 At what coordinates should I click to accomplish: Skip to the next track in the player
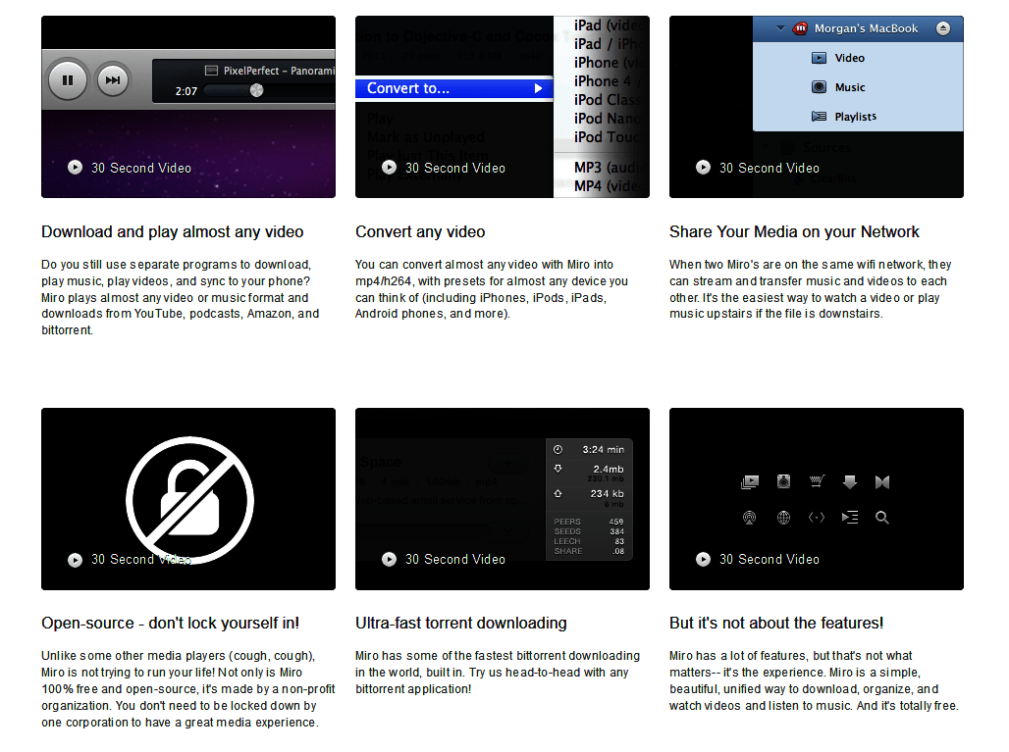pyautogui.click(x=113, y=80)
